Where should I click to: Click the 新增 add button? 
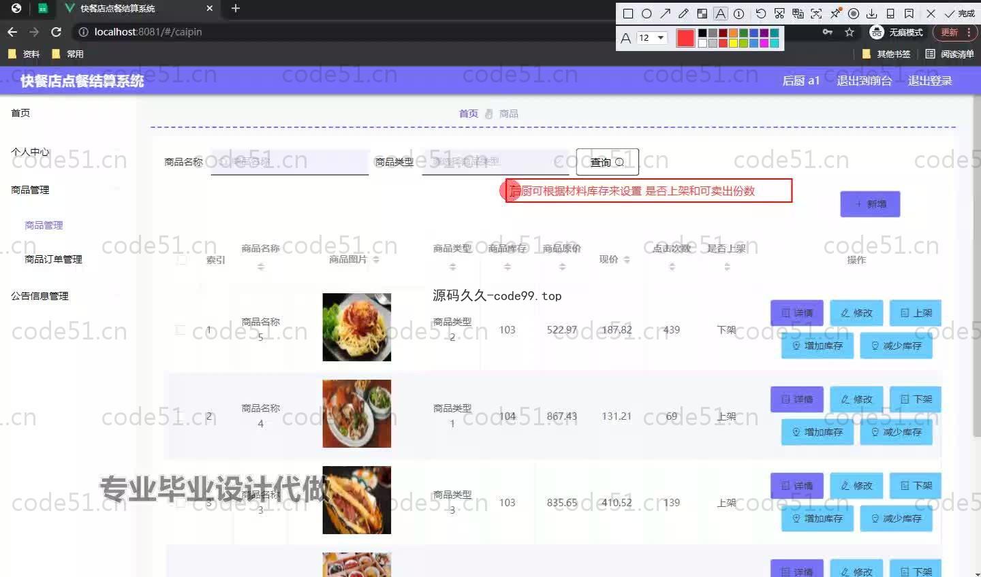click(870, 204)
